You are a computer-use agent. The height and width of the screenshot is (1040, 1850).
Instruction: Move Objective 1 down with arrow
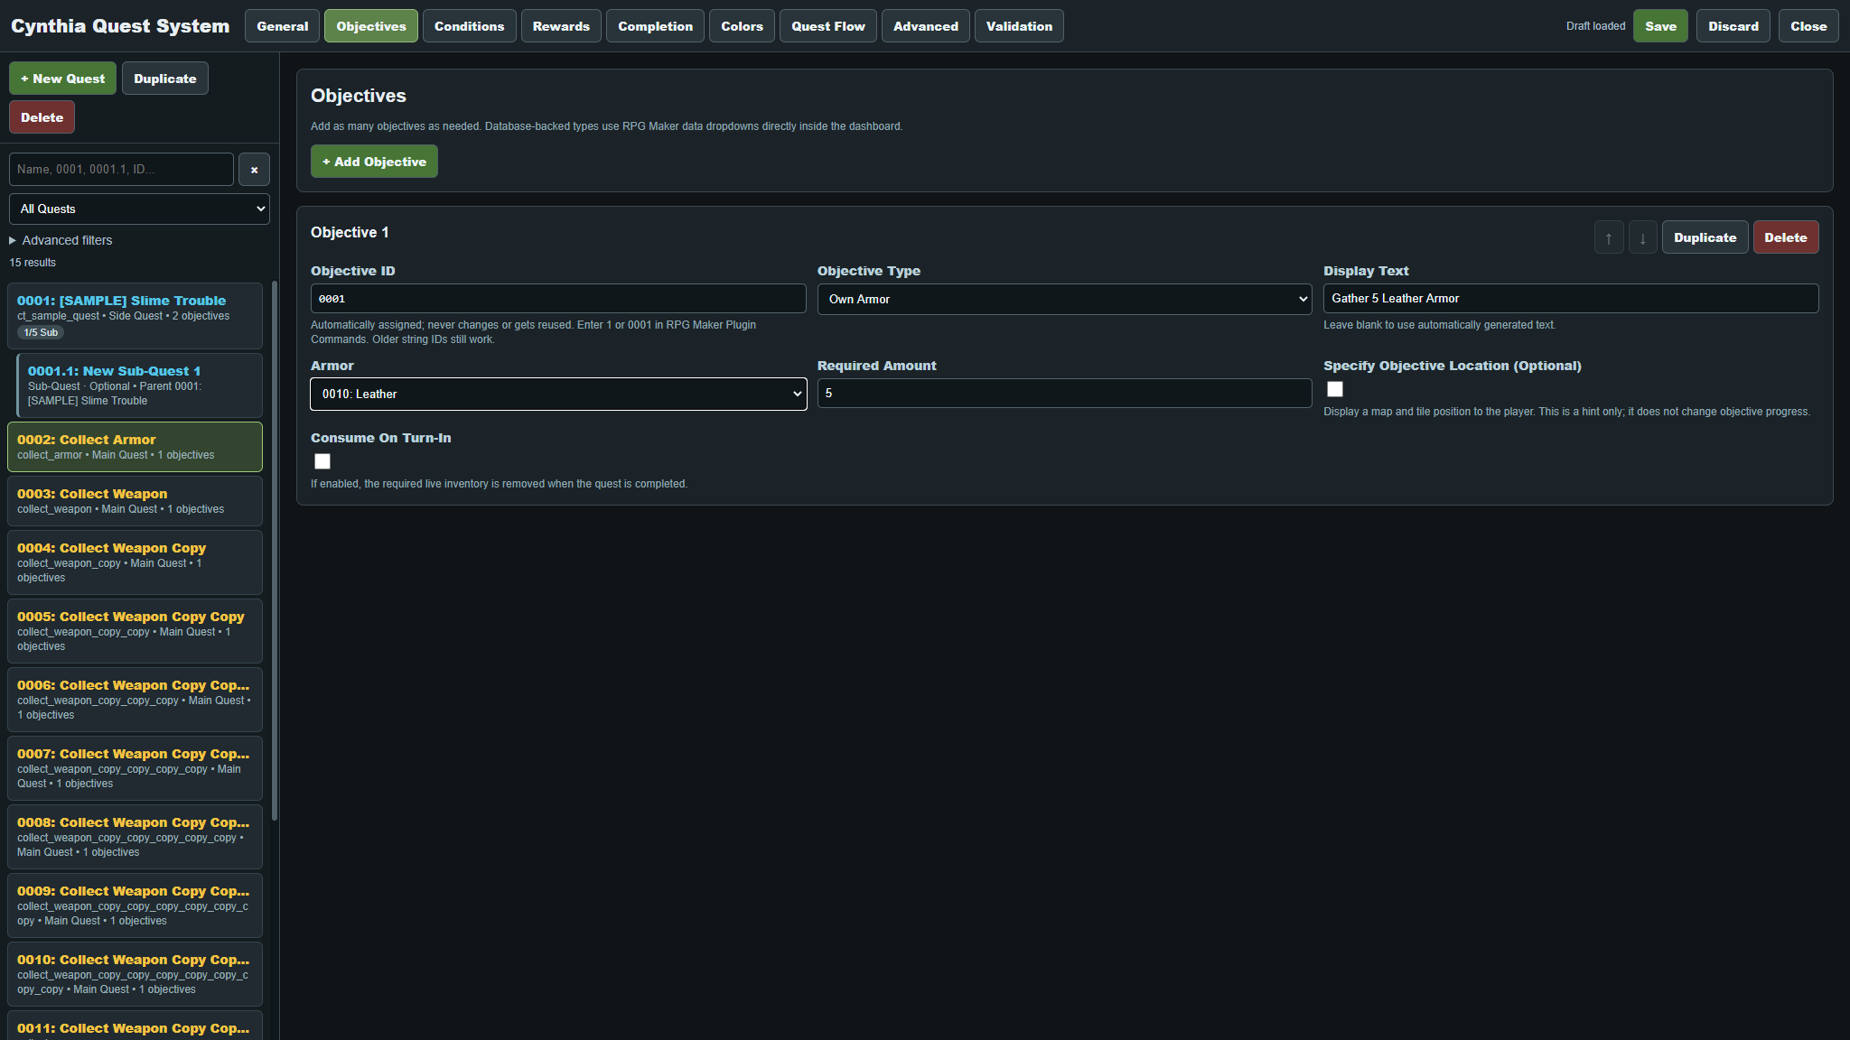1642,237
